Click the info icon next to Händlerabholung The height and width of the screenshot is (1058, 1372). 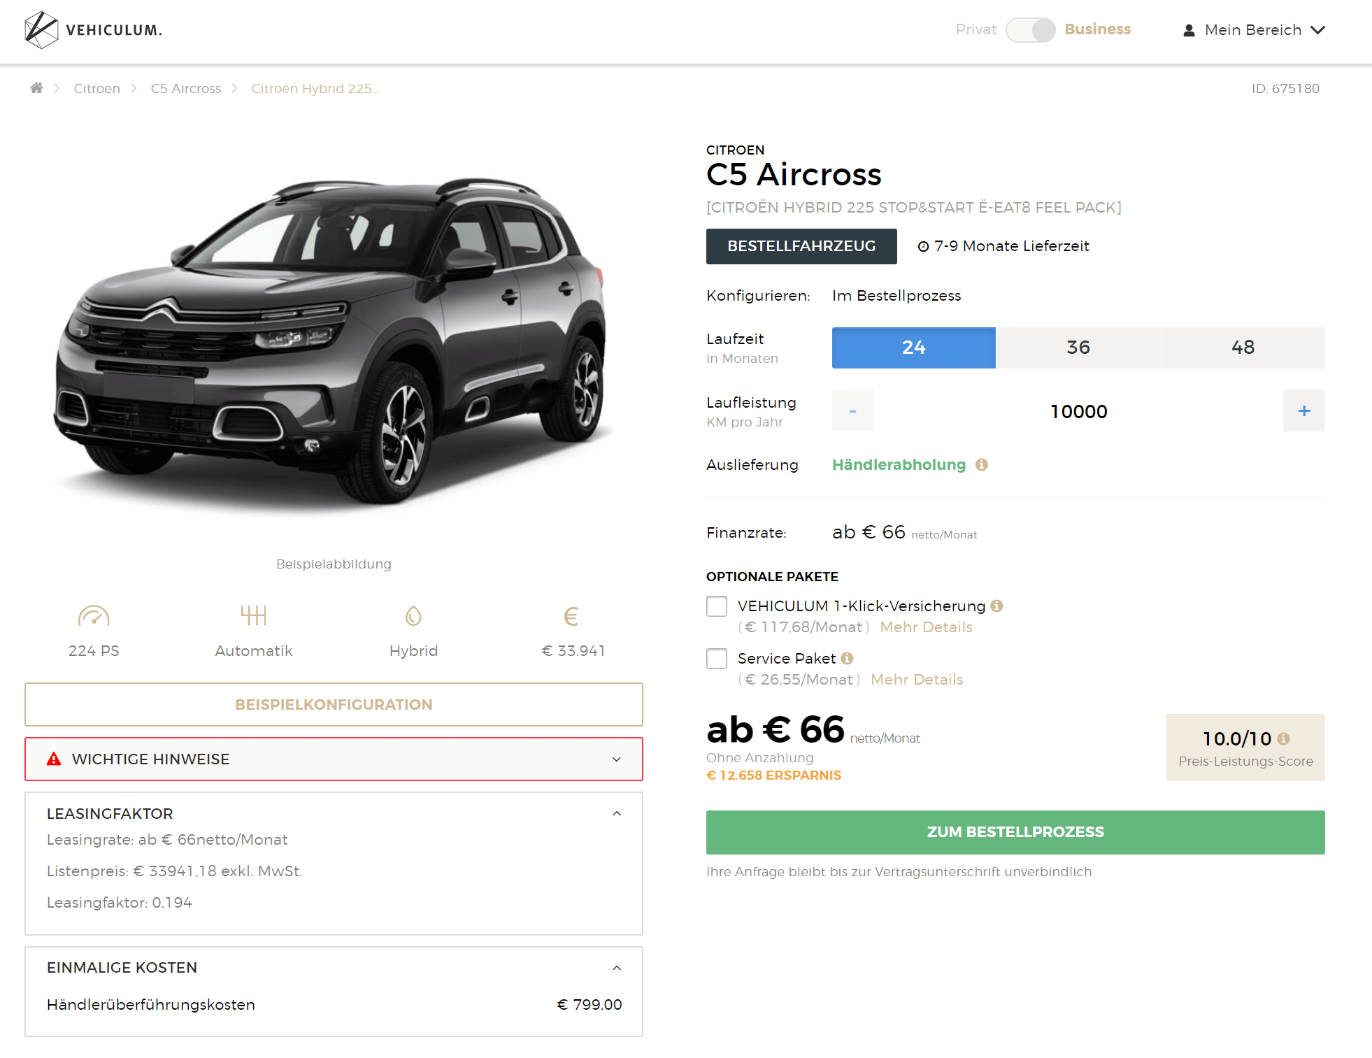982,465
